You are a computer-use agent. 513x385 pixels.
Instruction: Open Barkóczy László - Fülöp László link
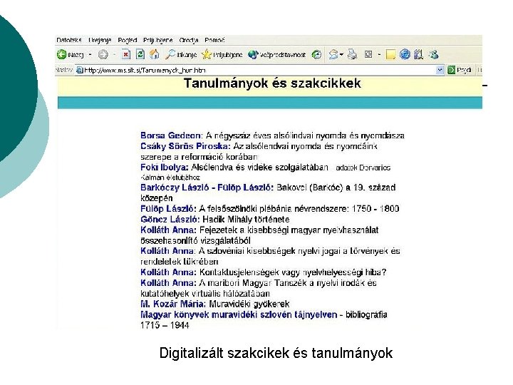[x=207, y=188]
